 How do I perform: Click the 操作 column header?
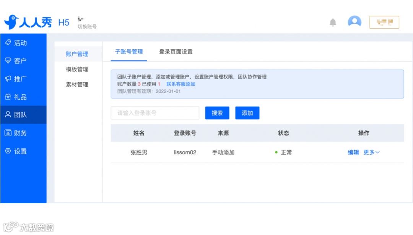click(x=364, y=133)
